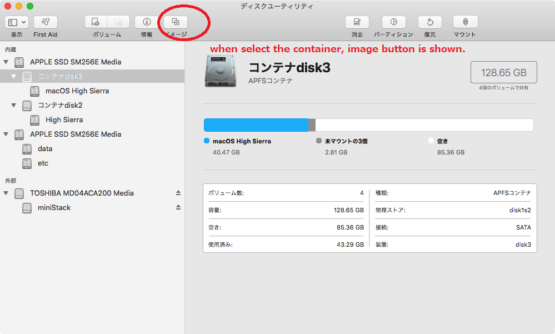
Task: Click the Restore (復元) toolbar button
Action: point(429,22)
